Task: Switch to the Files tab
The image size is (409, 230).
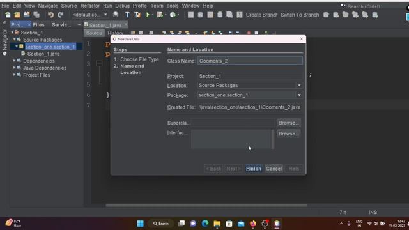Action: [x=38, y=25]
